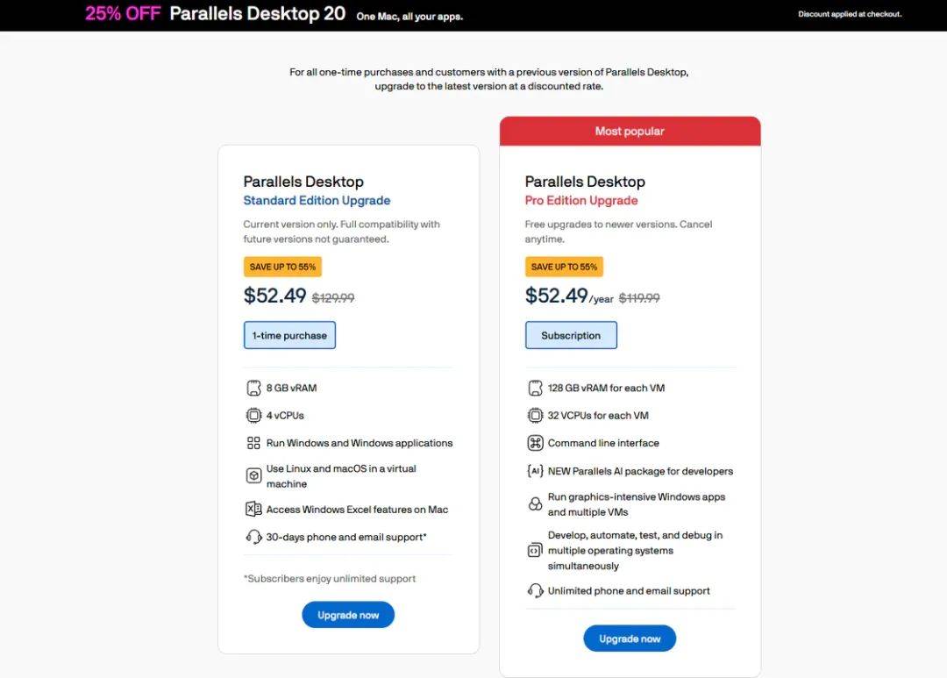Click the Unlimited support headset icon
This screenshot has height=678, width=947.
535,590
